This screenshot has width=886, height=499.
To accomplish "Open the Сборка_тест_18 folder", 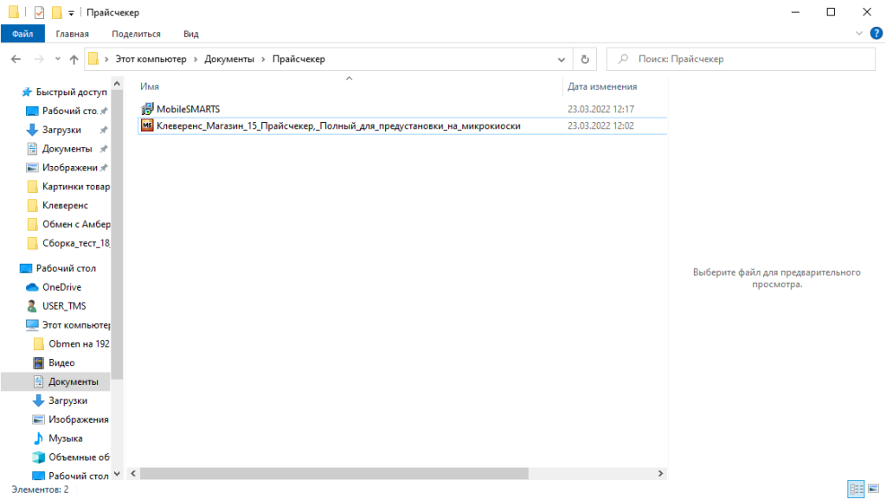I will (x=76, y=243).
